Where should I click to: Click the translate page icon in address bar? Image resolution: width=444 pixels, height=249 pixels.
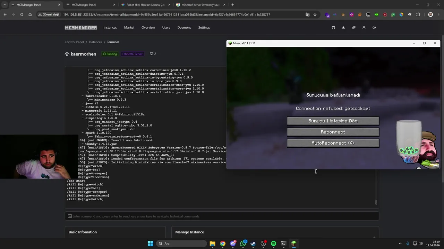coord(307,15)
